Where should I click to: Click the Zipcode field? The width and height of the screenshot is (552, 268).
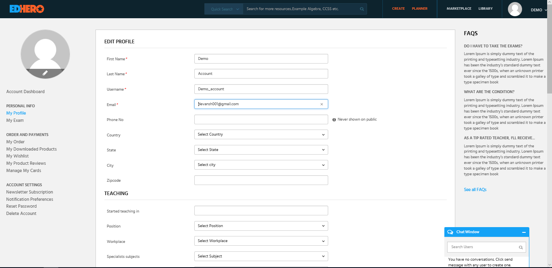click(261, 180)
